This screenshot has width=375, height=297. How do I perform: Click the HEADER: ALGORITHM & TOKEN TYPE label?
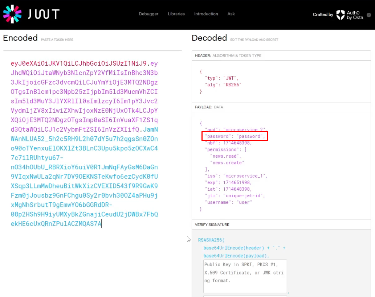[x=228, y=55]
